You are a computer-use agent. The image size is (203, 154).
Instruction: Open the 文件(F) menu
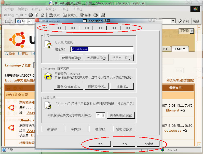pos(9,9)
